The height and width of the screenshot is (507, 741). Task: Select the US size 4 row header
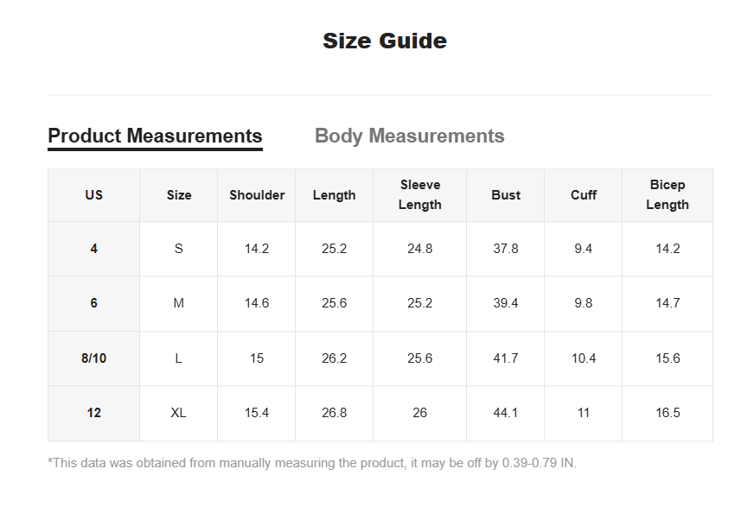(x=93, y=249)
